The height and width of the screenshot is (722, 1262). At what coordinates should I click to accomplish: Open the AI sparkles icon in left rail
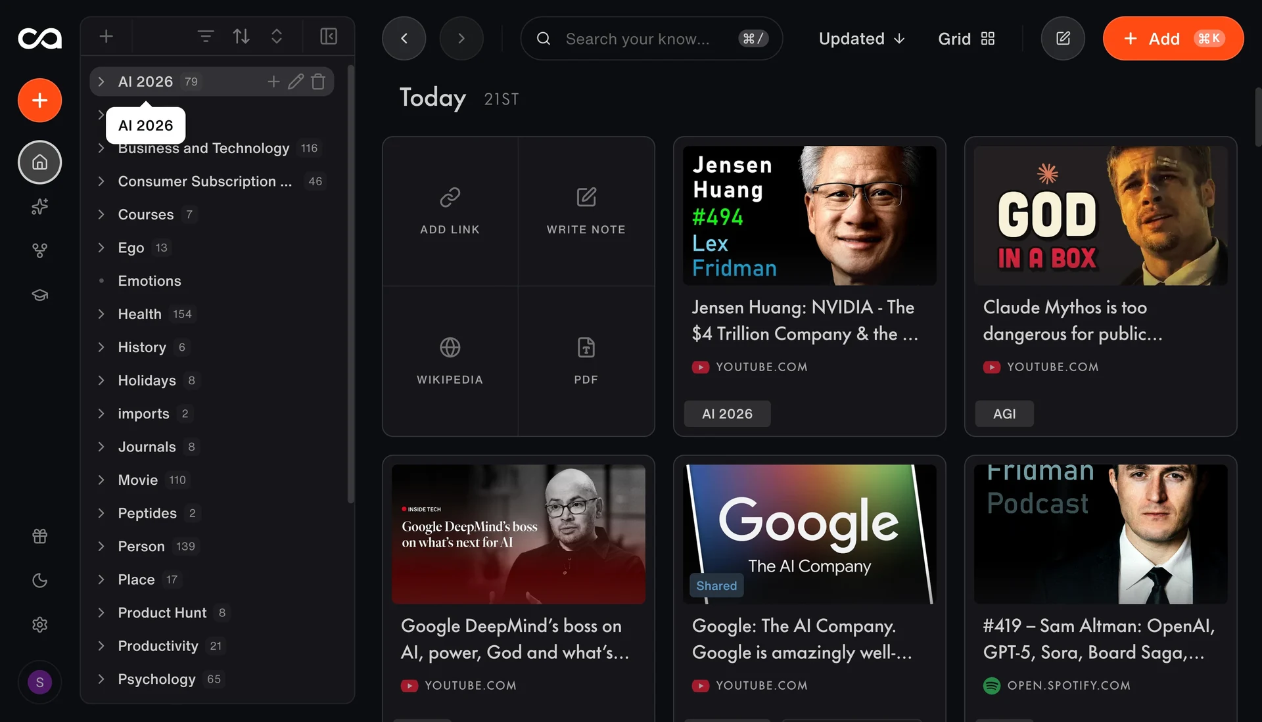pyautogui.click(x=40, y=207)
